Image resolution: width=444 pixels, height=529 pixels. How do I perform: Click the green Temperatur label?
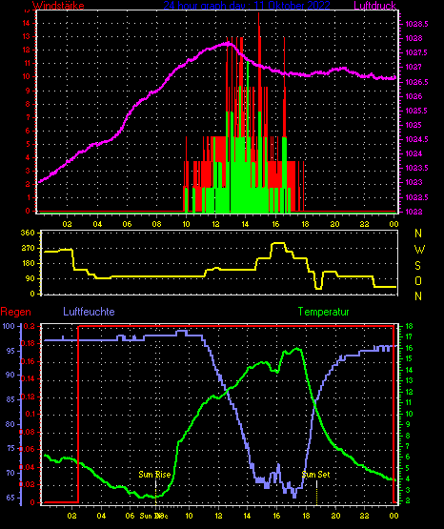tap(323, 312)
